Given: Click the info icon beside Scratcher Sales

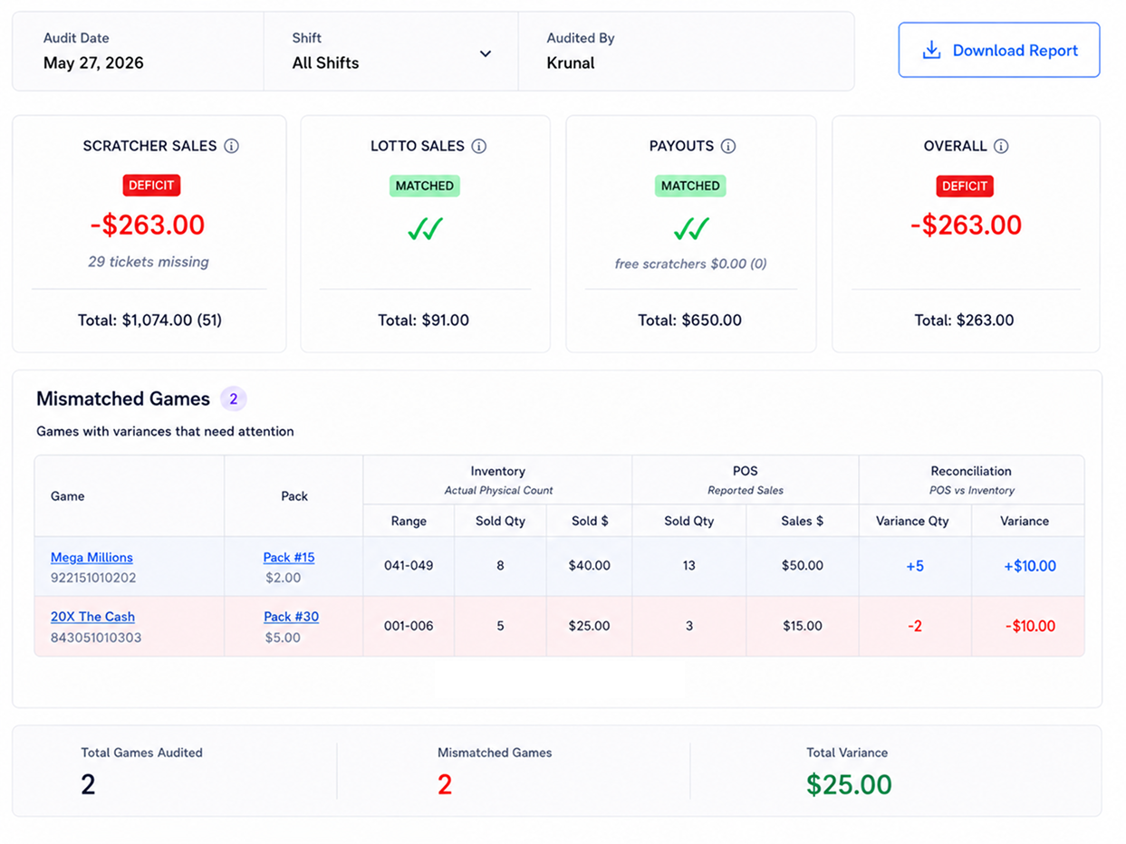Looking at the screenshot, I should pos(231,146).
